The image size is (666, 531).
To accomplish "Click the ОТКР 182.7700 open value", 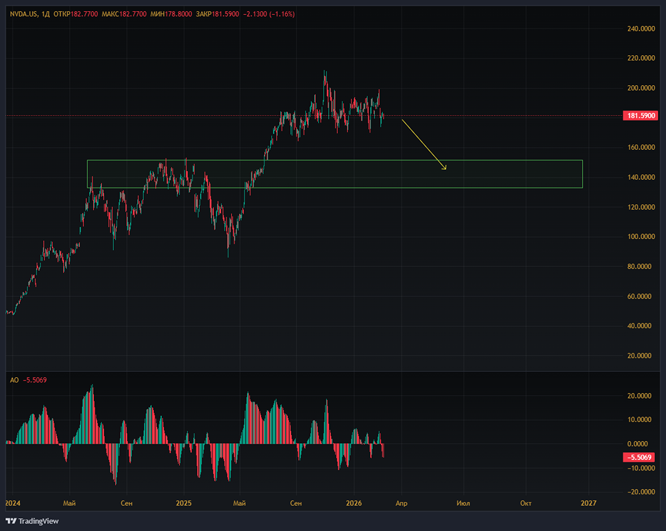I will coord(76,14).
